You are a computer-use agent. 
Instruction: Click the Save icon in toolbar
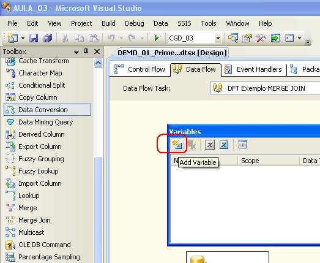pyautogui.click(x=34, y=38)
